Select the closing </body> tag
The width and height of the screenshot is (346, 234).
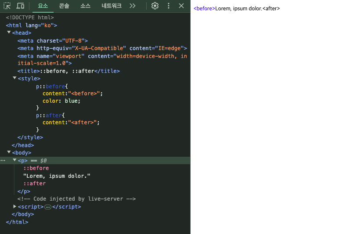pos(23,214)
